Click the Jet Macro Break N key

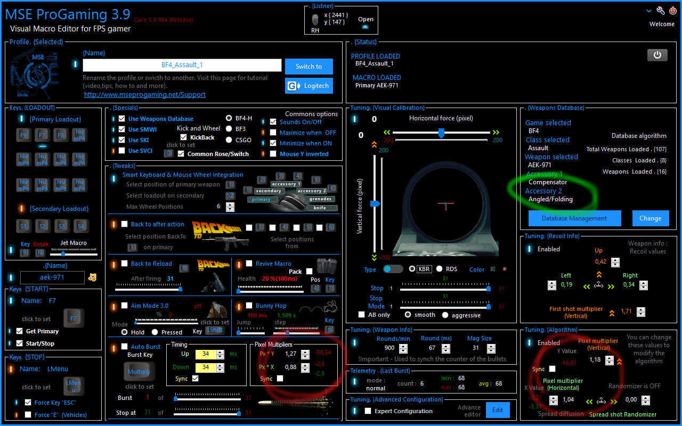(x=40, y=252)
